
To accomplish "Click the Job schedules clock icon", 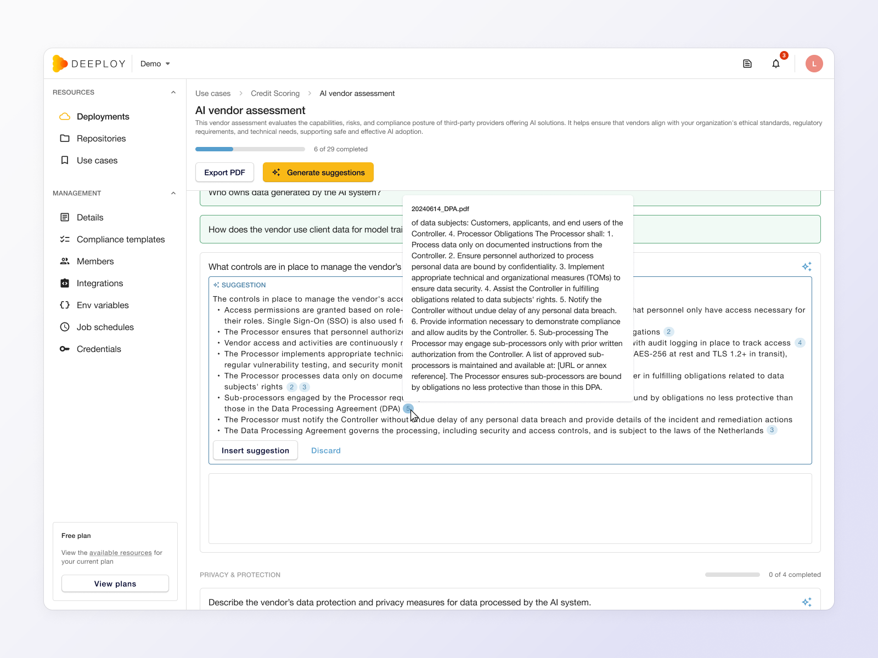I will [65, 327].
